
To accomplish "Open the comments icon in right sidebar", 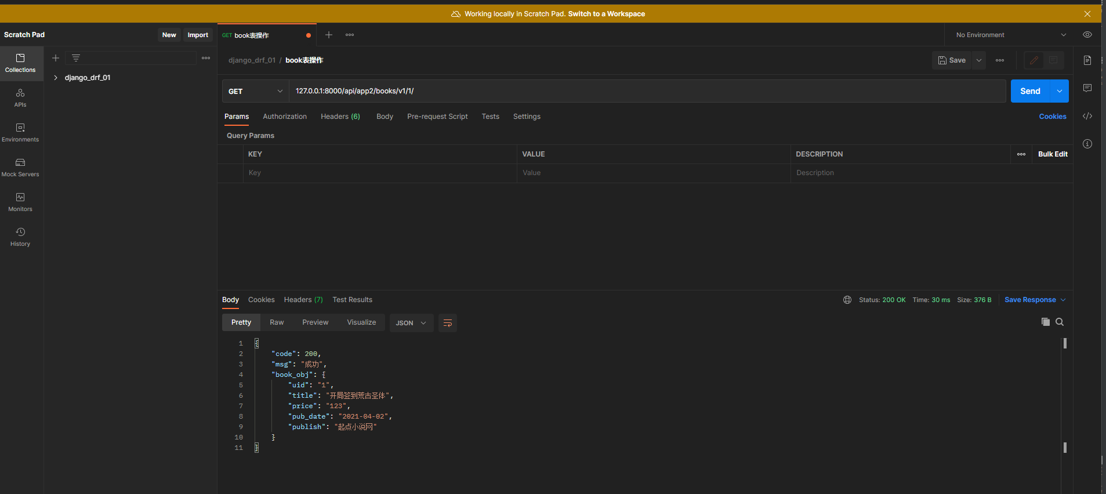I will pos(1087,88).
